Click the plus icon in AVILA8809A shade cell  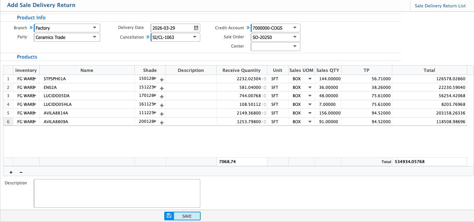click(162, 123)
